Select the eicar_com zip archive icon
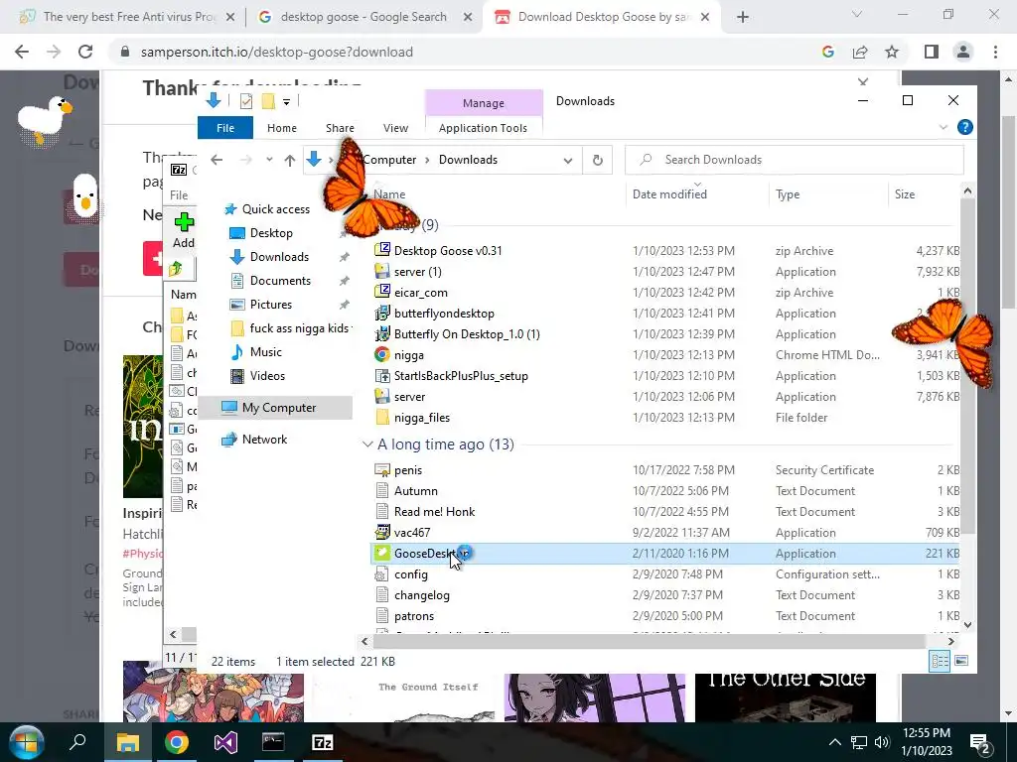The height and width of the screenshot is (762, 1017). pyautogui.click(x=382, y=292)
